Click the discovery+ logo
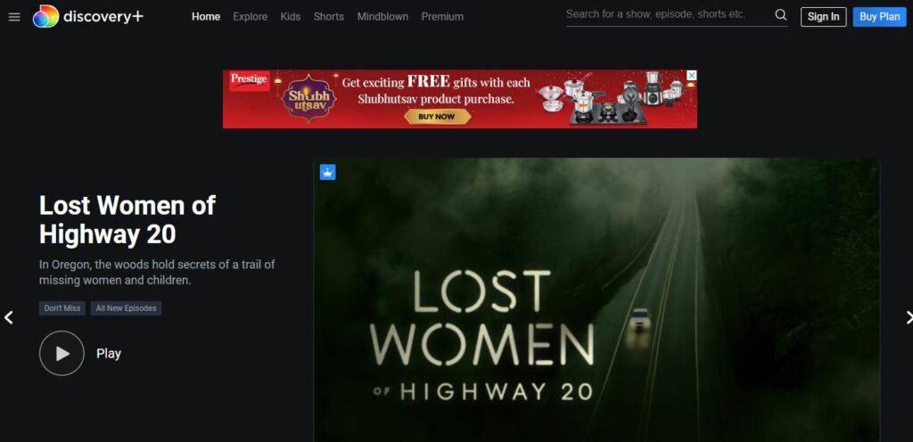This screenshot has height=442, width=913. pos(88,16)
